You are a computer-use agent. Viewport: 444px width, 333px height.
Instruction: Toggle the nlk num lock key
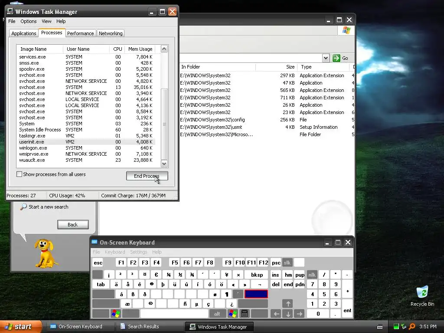tap(312, 274)
